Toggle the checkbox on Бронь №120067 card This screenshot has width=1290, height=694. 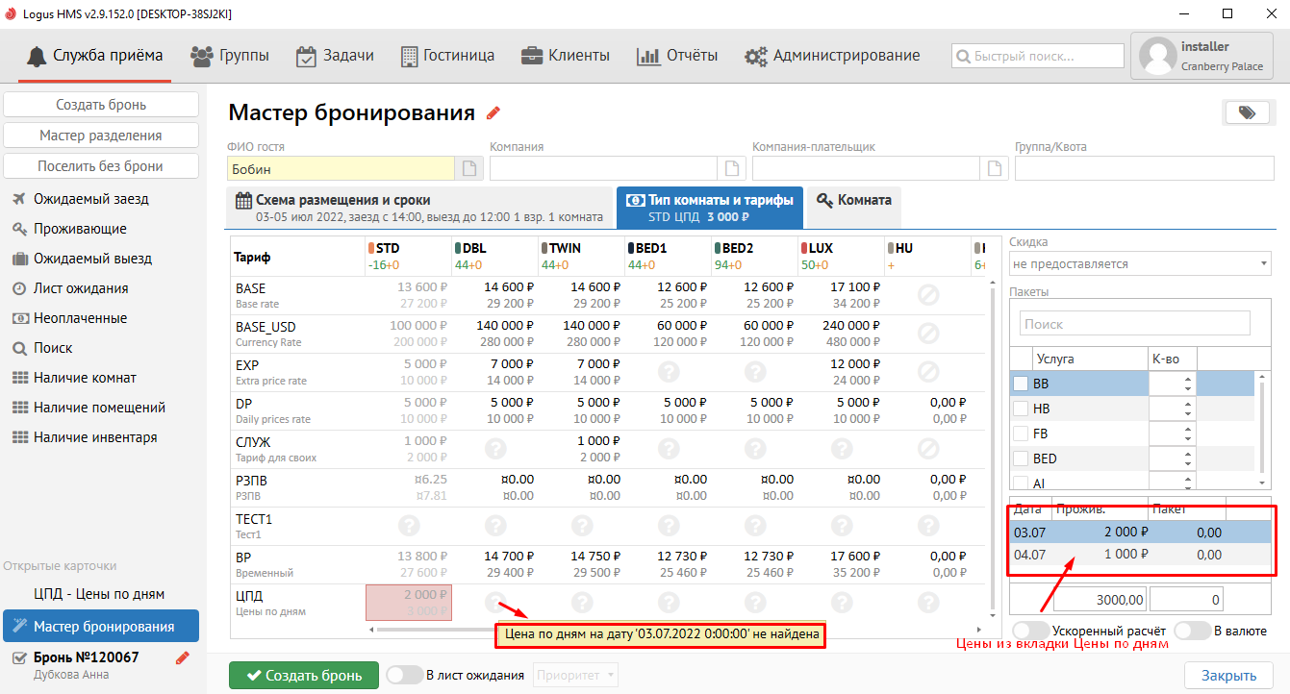[17, 657]
